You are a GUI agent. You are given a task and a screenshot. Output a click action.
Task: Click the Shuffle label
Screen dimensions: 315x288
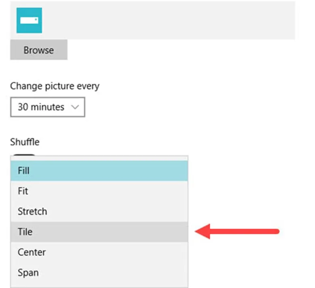click(x=25, y=142)
